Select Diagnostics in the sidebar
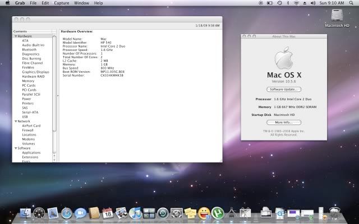 pos(31,54)
